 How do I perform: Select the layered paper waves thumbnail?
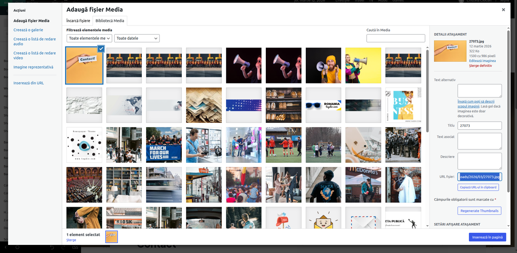pyautogui.click(x=204, y=105)
